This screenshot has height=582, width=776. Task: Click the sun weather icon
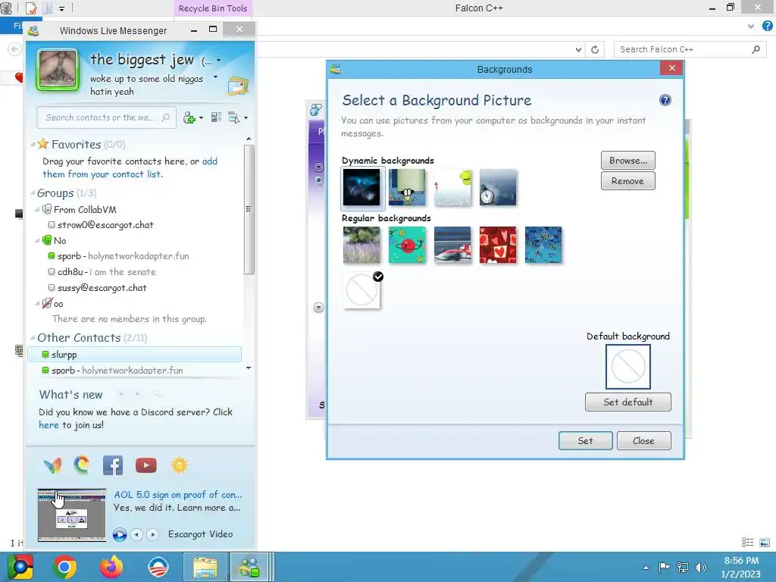[179, 465]
